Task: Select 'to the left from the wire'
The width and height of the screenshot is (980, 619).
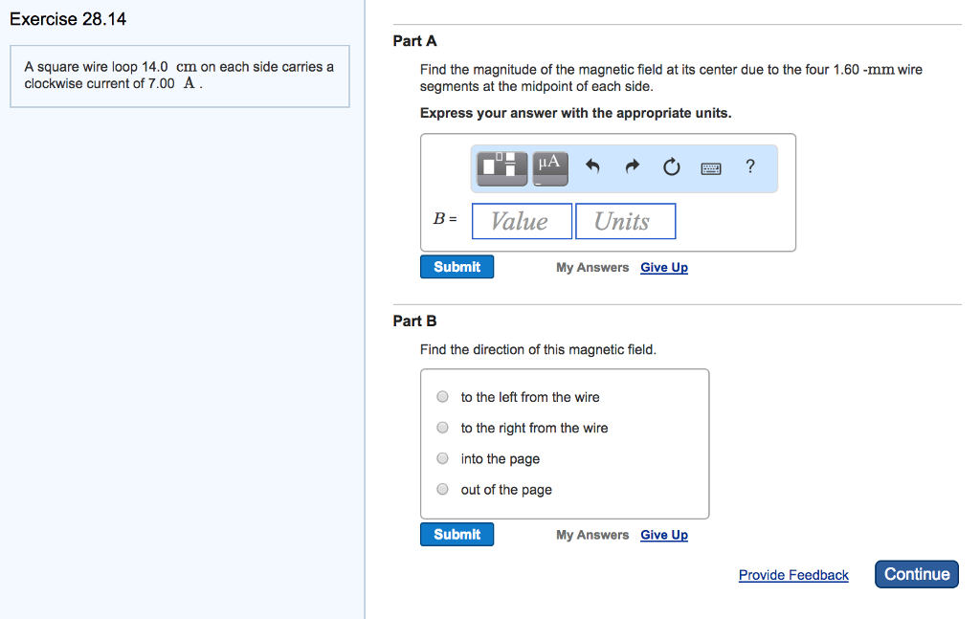Action: [442, 397]
